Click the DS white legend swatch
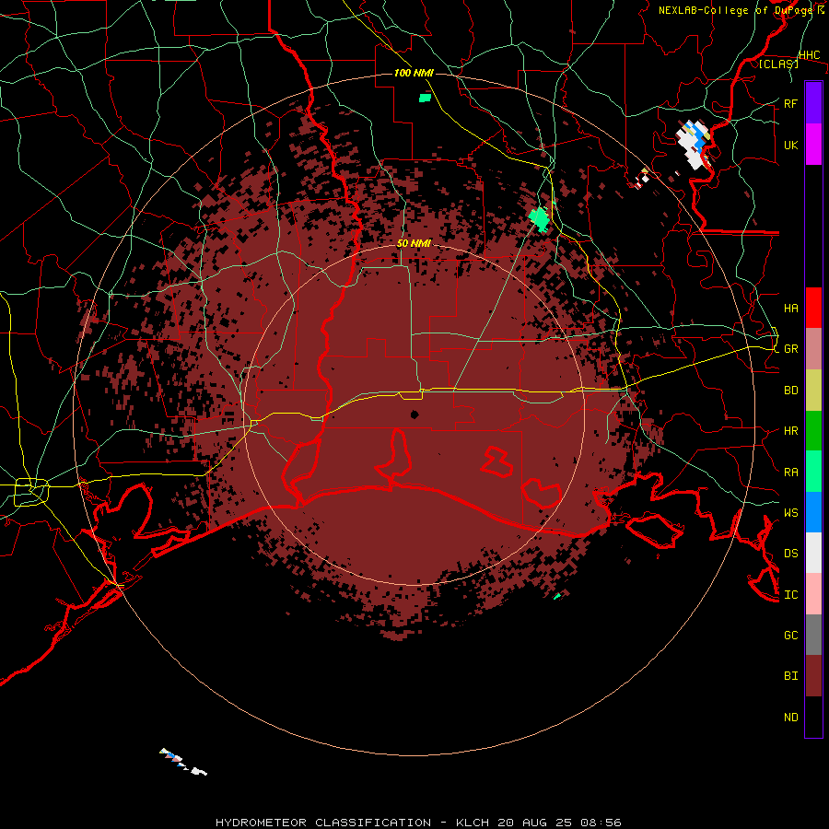 (813, 553)
